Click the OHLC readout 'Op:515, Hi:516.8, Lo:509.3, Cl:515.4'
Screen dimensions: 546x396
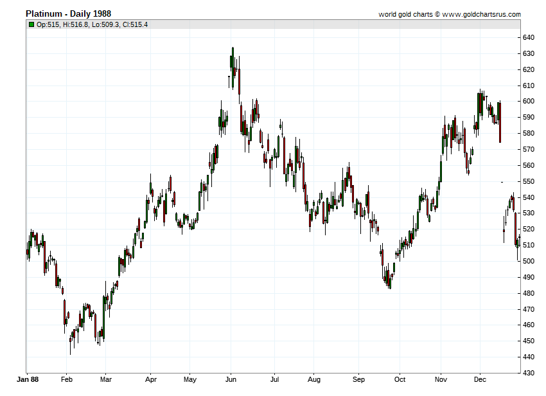(92, 24)
